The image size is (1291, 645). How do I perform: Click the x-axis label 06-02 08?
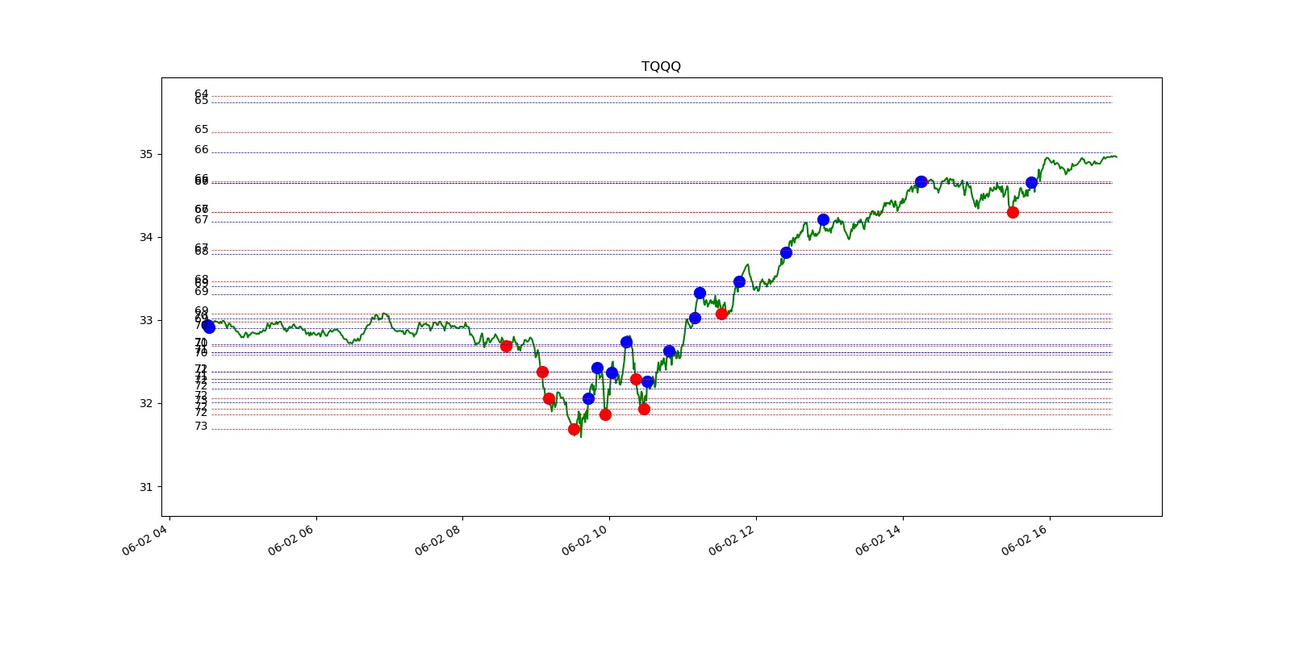click(438, 540)
